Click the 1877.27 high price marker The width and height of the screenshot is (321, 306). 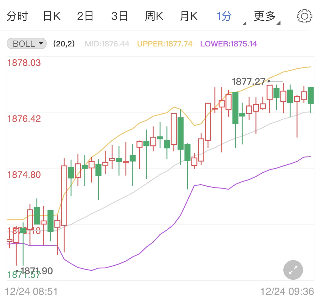point(249,82)
